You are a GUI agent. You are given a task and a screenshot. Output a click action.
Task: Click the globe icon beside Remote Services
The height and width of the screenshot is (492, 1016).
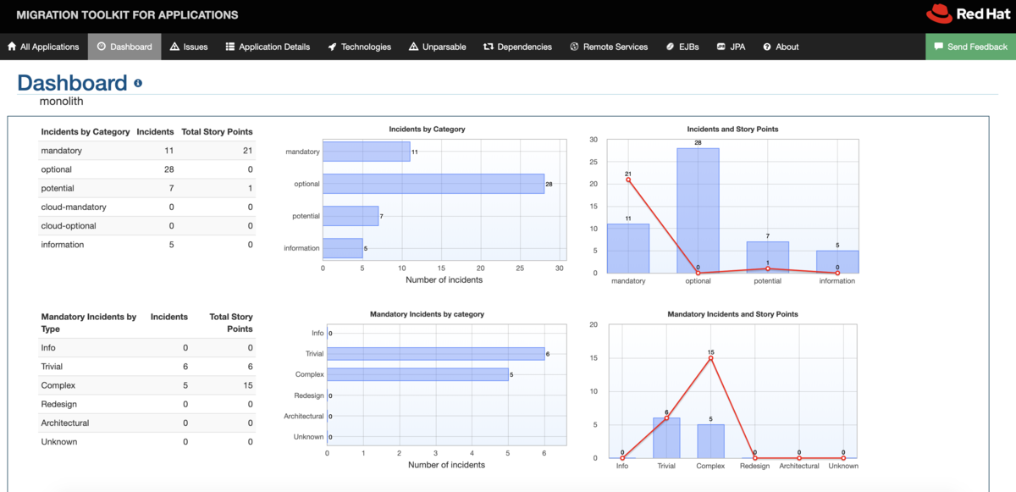tap(574, 47)
